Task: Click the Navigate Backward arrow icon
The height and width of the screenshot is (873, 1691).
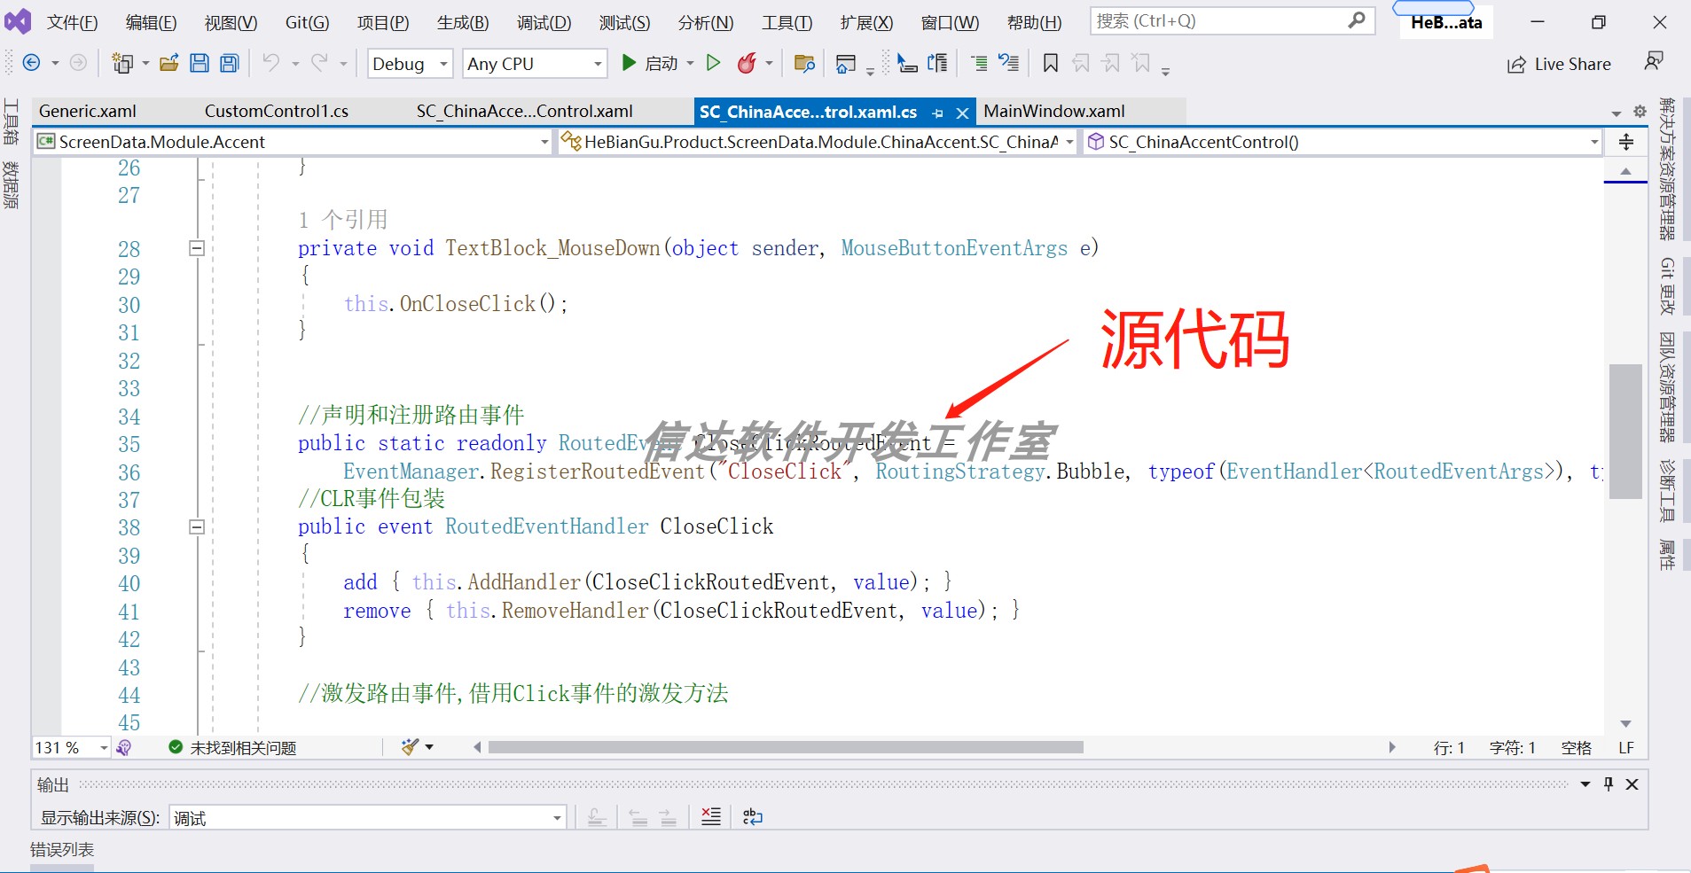Action: 31,63
